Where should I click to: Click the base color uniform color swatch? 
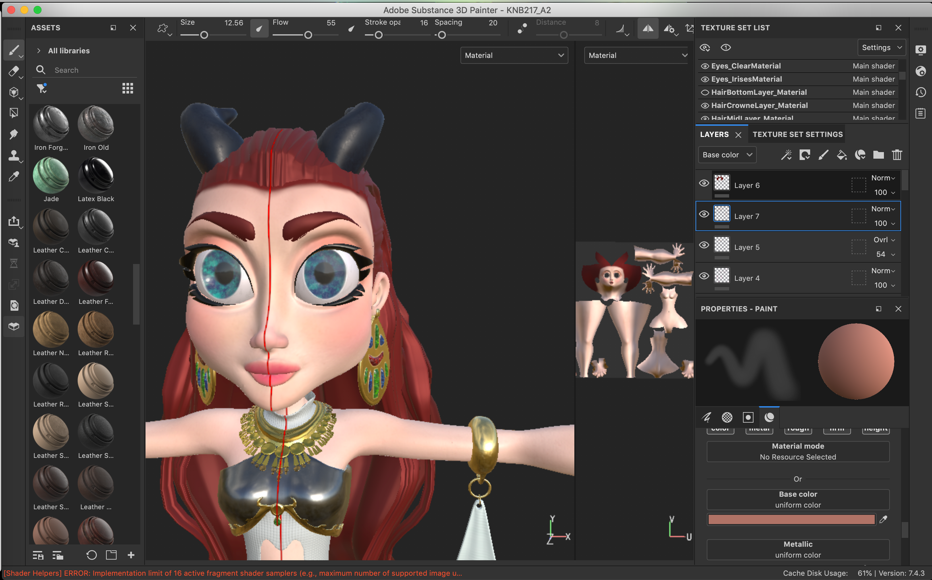(x=791, y=519)
